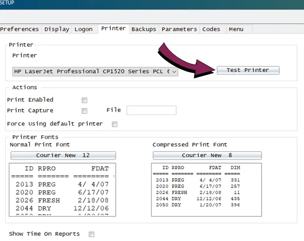304x241 pixels.
Task: Change the Courier New 12 normal font
Action: pyautogui.click(x=63, y=155)
